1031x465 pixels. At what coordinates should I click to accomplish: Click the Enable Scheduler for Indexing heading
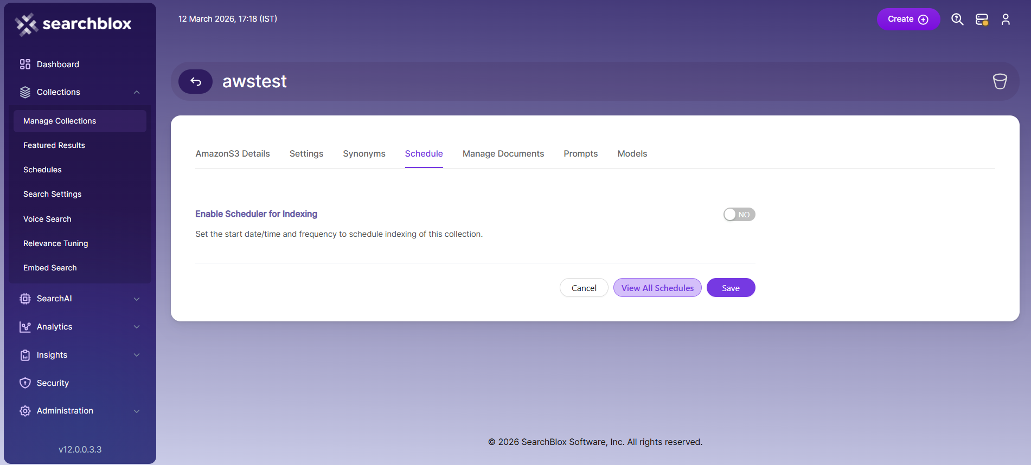[x=256, y=214]
